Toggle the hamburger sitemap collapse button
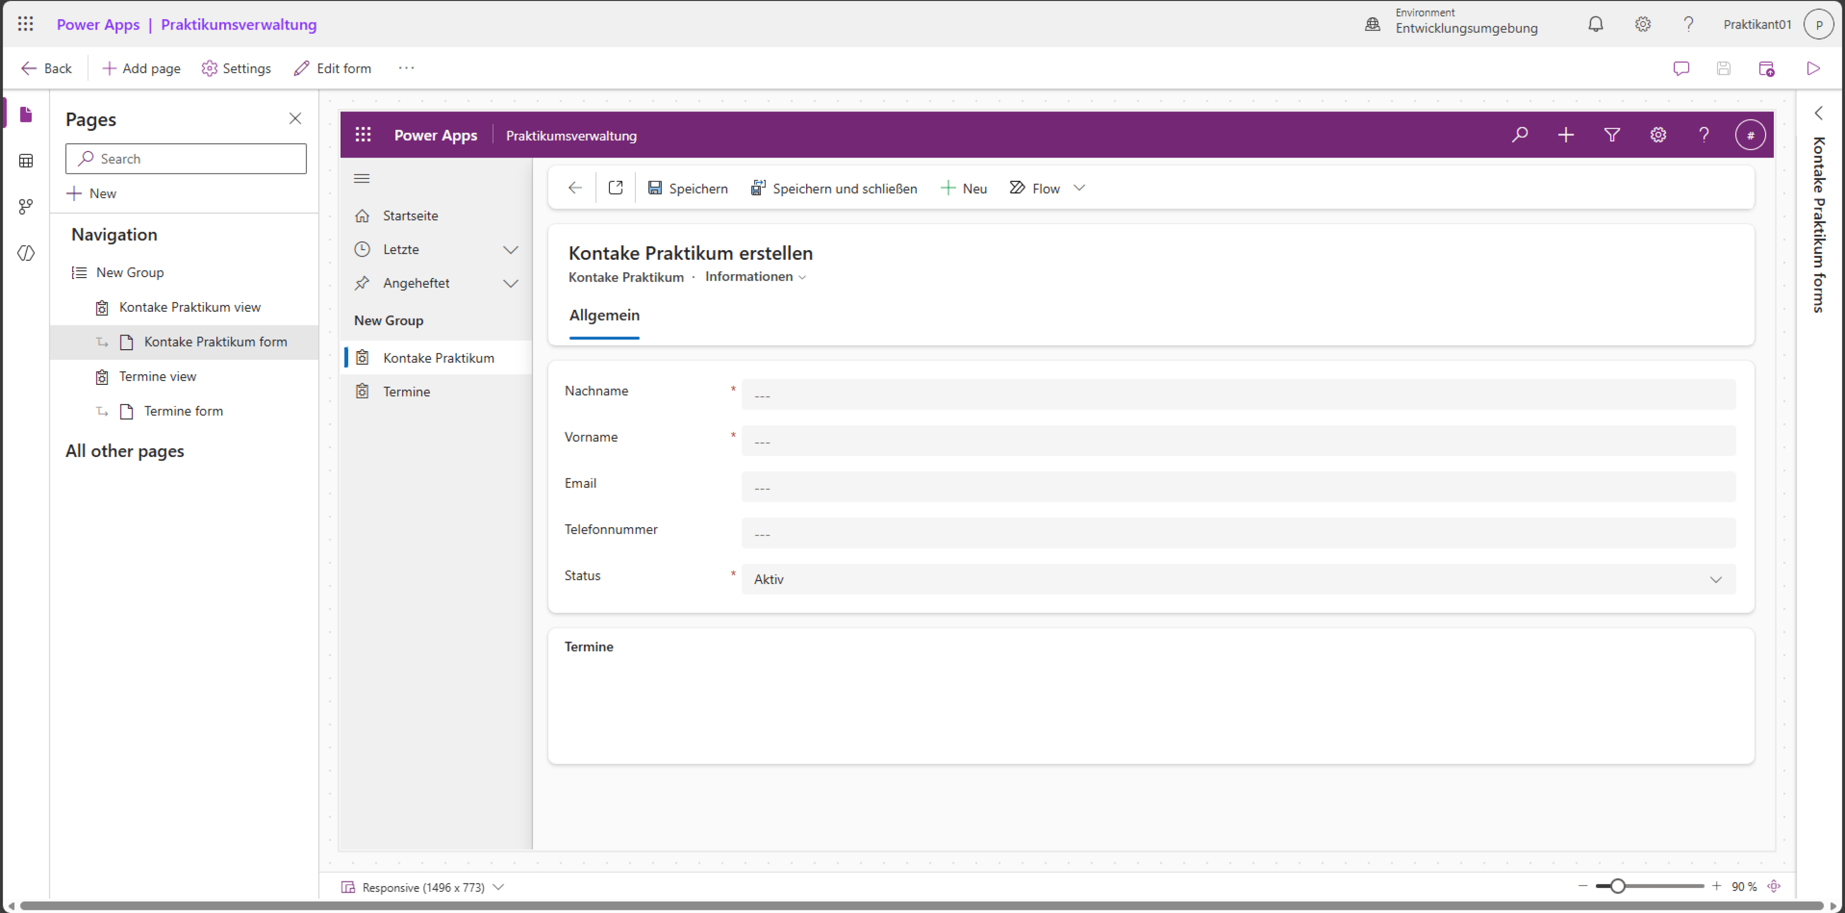Viewport: 1845px width, 913px height. coord(362,178)
